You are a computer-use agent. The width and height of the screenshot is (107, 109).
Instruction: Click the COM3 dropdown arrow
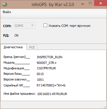pyautogui.click(x=32, y=25)
